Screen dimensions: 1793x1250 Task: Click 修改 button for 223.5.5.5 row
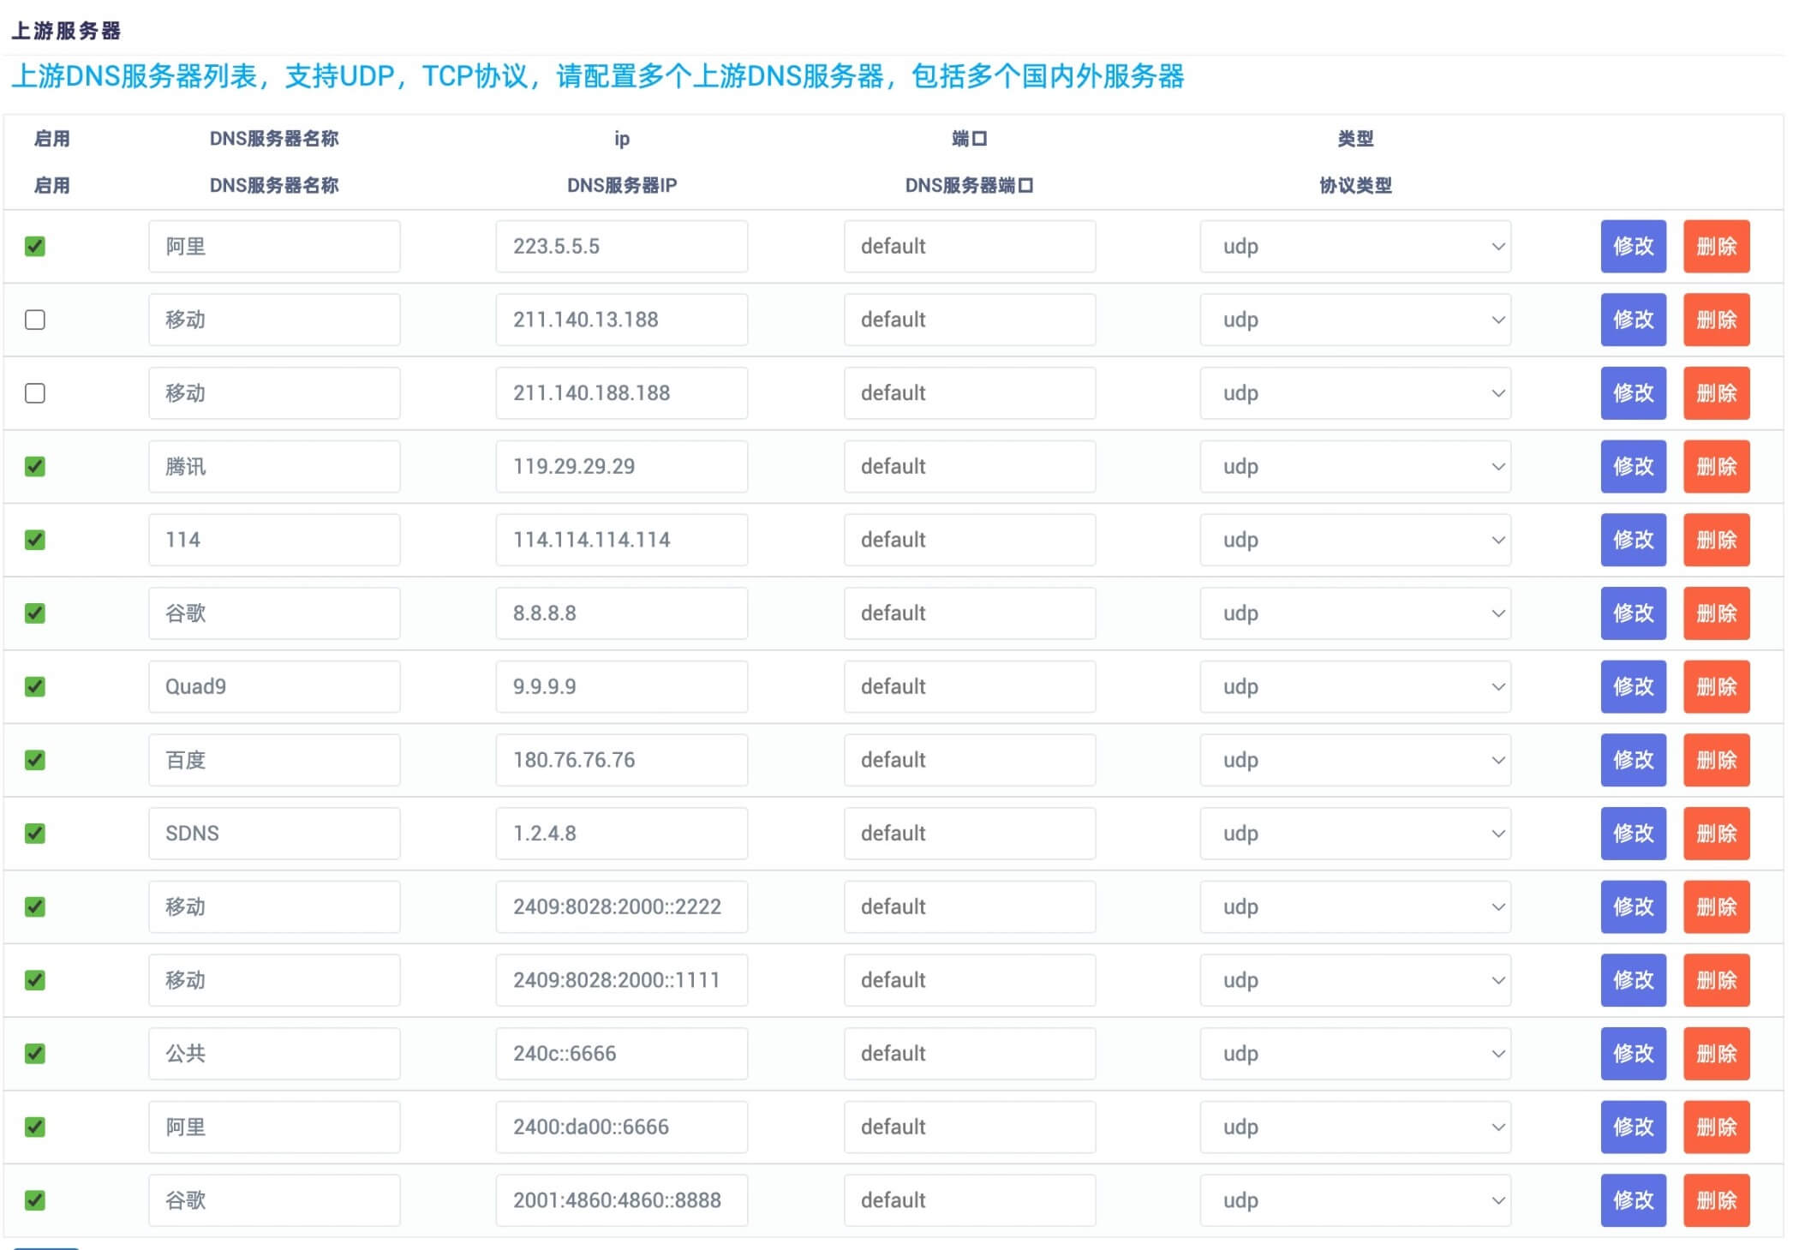tap(1632, 247)
